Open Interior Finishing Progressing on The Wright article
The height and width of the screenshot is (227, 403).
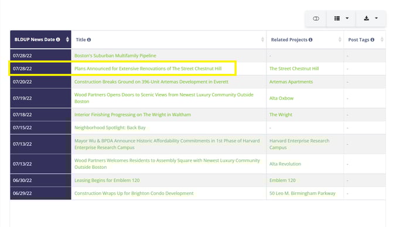click(132, 114)
